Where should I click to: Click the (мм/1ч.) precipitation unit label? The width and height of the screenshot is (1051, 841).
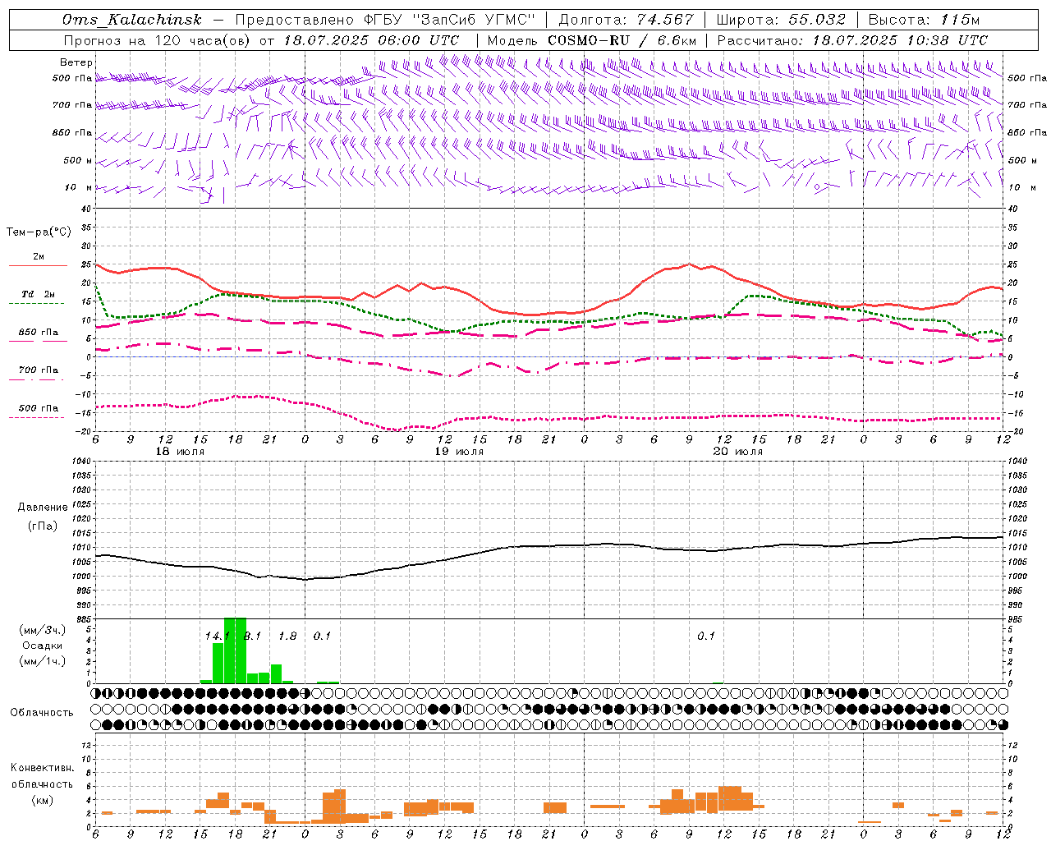coord(42,661)
